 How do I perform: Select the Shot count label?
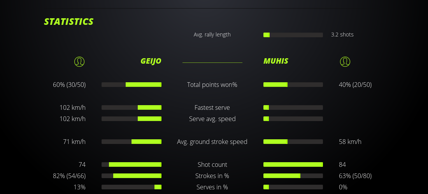tap(212, 165)
